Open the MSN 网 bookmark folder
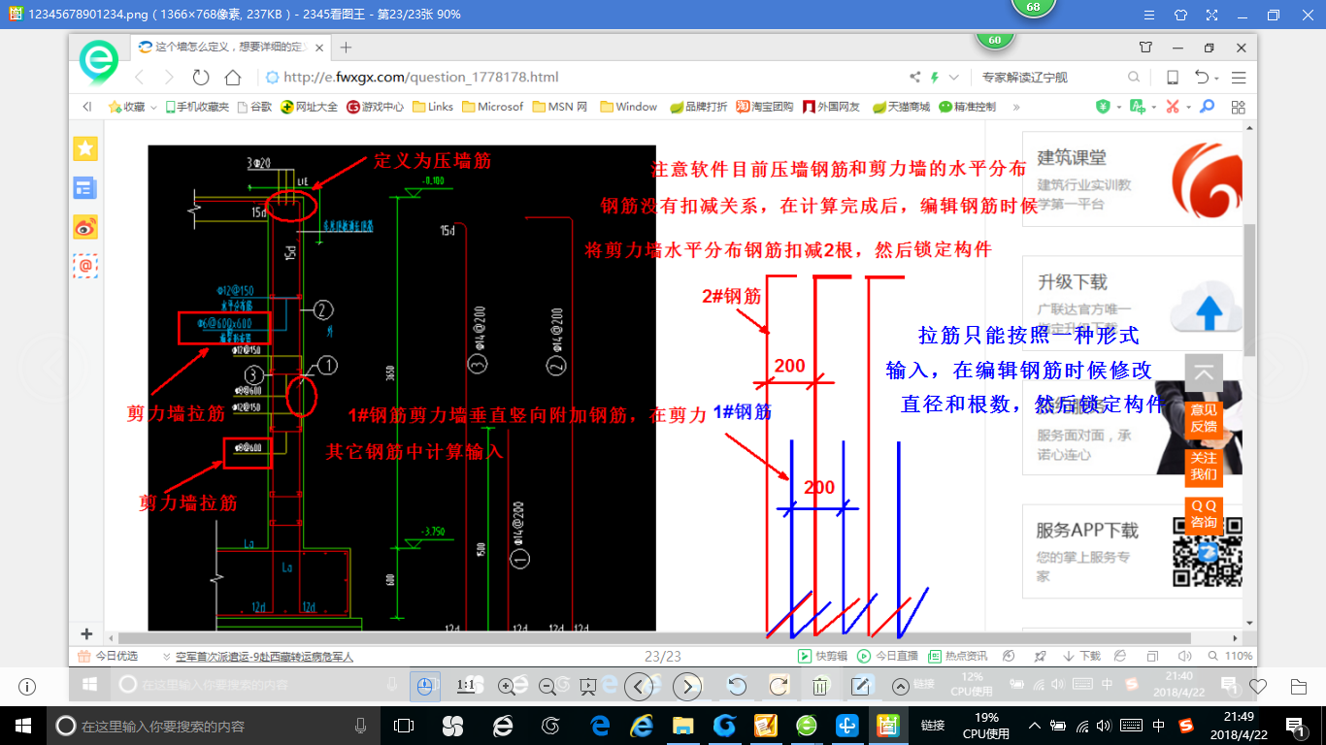Viewport: 1326px width, 745px height. tap(560, 107)
